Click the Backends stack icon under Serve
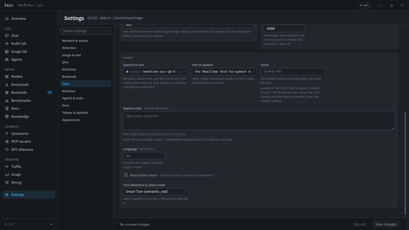 click(7, 93)
